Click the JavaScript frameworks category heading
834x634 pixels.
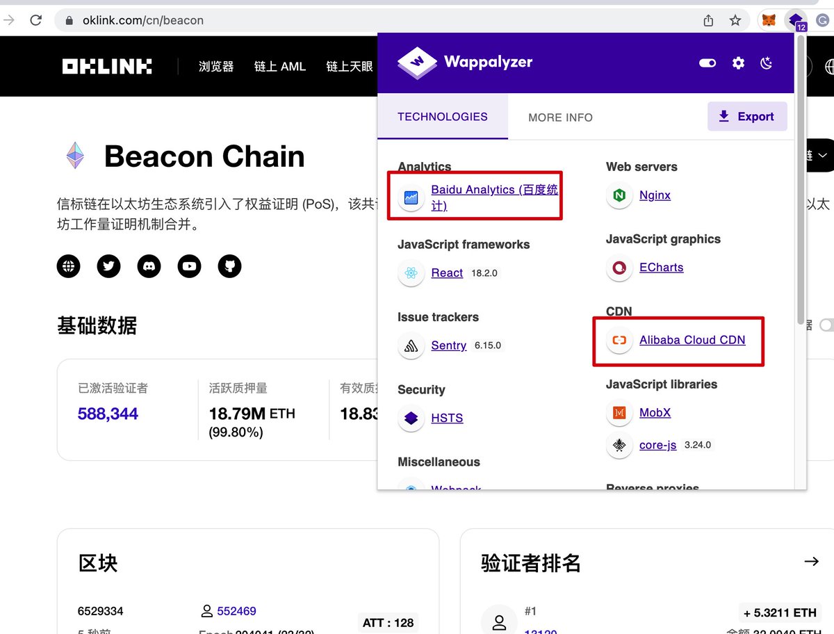[464, 244]
